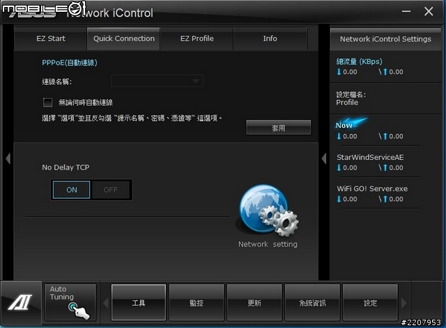Close the Network iControl window
This screenshot has height=328, width=446.
[x=429, y=11]
